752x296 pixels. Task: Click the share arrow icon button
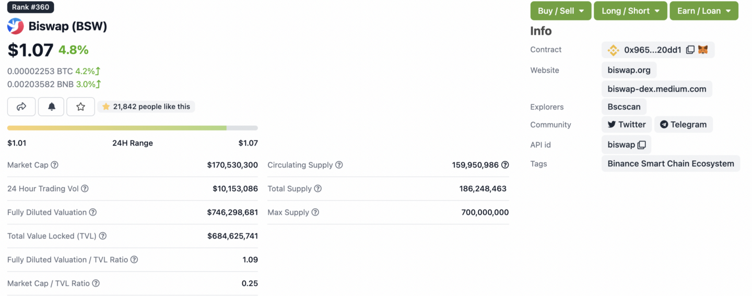pyautogui.click(x=21, y=106)
